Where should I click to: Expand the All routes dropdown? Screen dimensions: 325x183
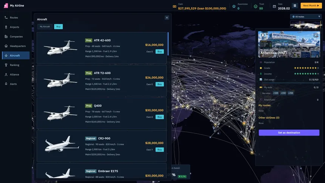click(x=306, y=17)
